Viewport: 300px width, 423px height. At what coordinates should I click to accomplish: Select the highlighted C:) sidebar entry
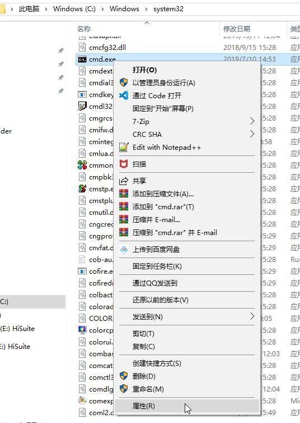(32, 302)
